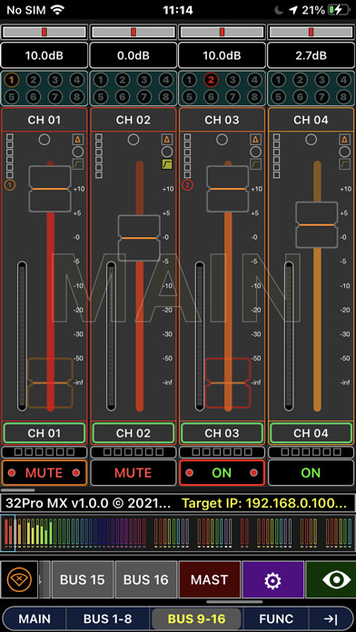The height and width of the screenshot is (632, 356).
Task: Open the purple settings gear button
Action: coord(273,579)
